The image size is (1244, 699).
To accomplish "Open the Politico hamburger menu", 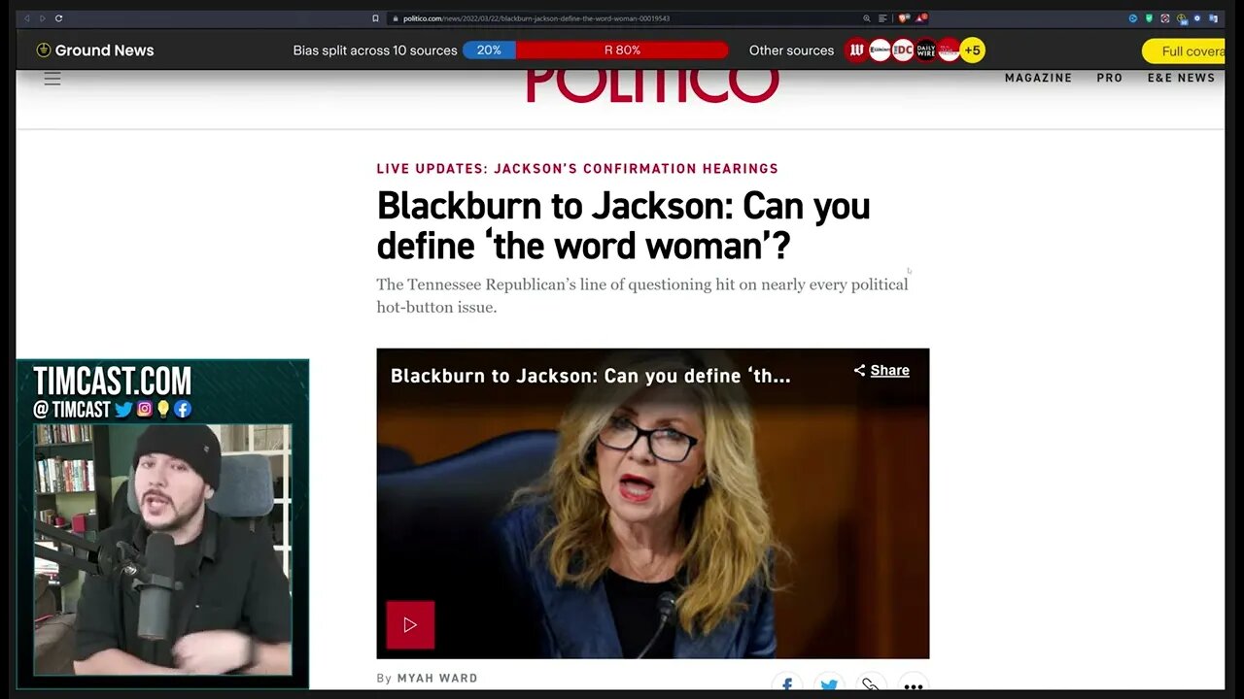I will point(52,79).
